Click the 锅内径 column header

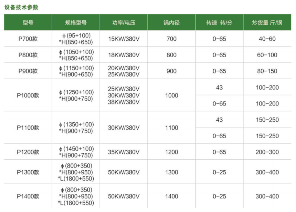(x=171, y=23)
